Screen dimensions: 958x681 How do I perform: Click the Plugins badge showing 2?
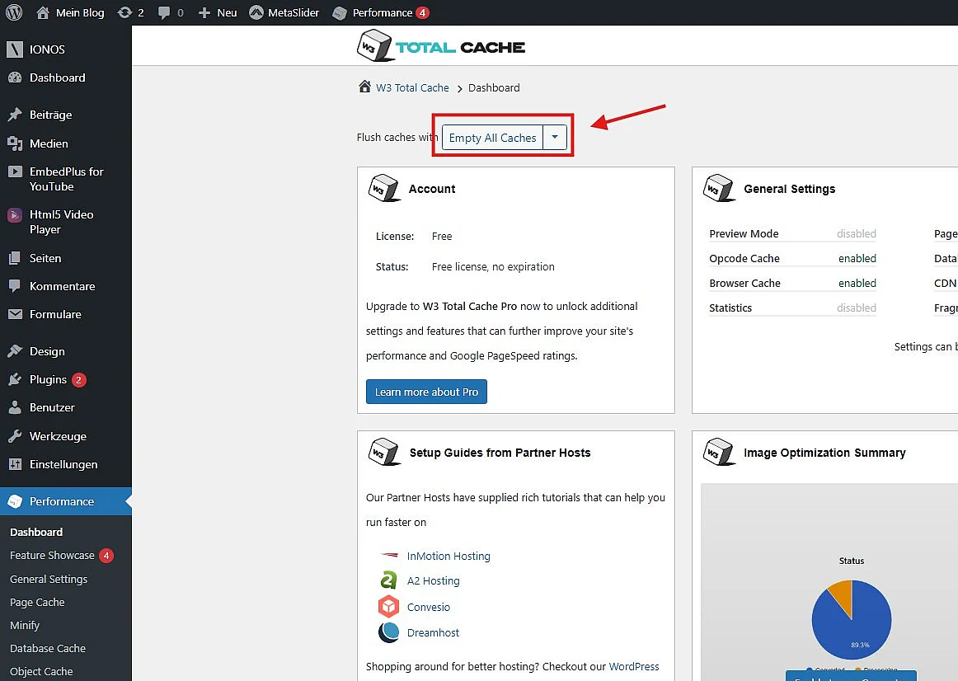[78, 380]
